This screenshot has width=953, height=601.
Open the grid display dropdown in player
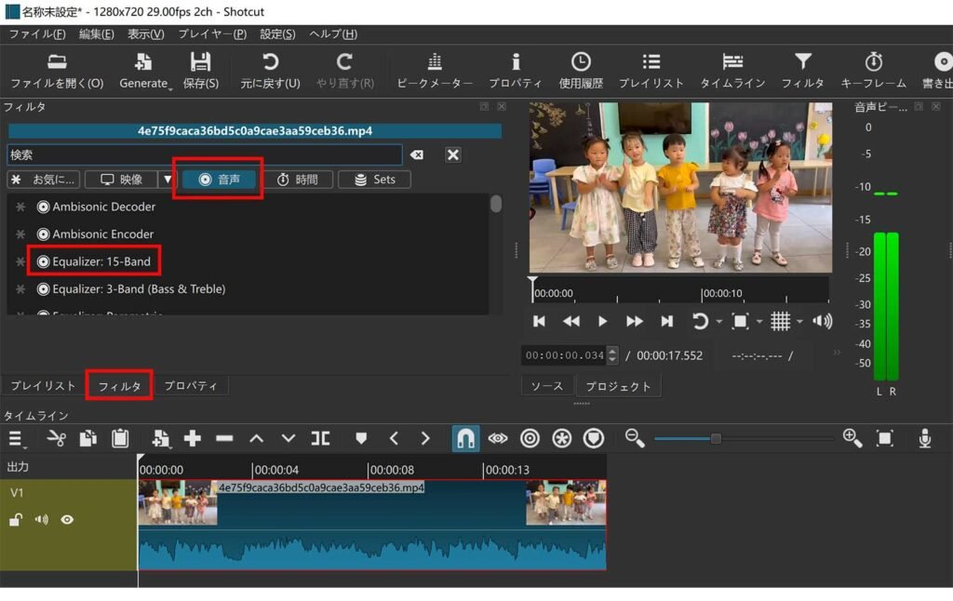pos(787,321)
